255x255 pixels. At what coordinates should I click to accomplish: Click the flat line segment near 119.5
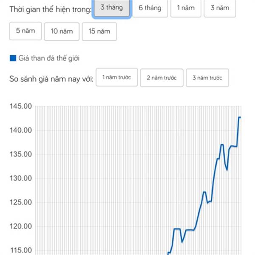pyautogui.click(x=177, y=229)
